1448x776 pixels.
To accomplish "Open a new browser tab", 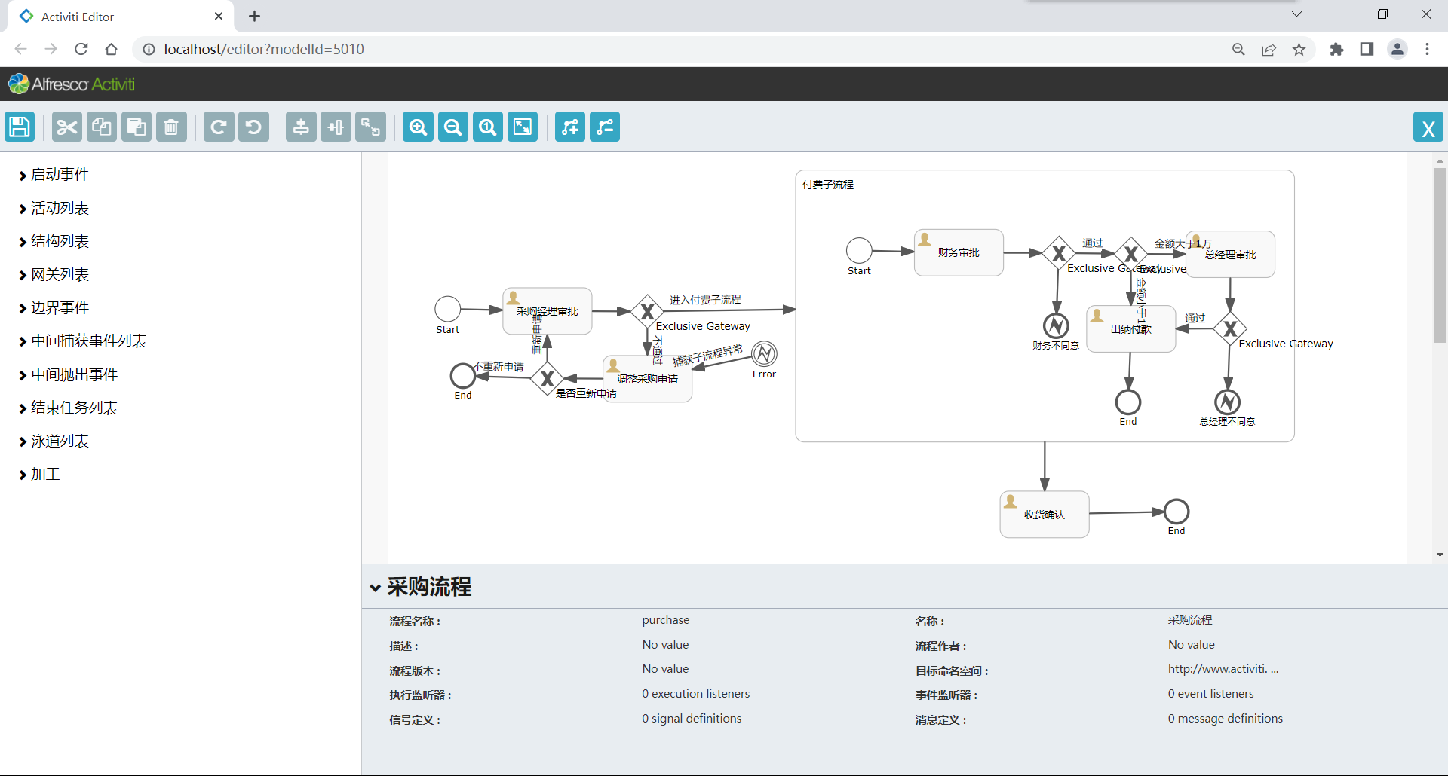I will coord(254,16).
